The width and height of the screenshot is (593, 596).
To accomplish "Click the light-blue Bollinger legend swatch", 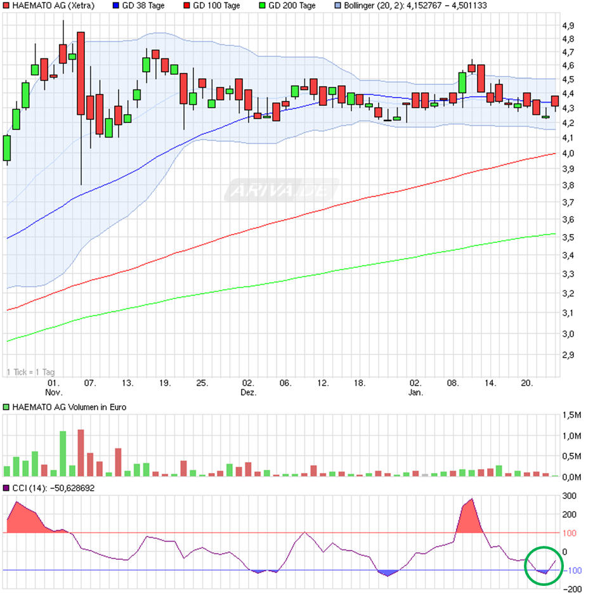I will click(x=337, y=5).
